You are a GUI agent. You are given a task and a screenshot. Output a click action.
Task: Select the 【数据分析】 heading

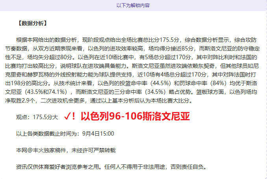point(32,23)
